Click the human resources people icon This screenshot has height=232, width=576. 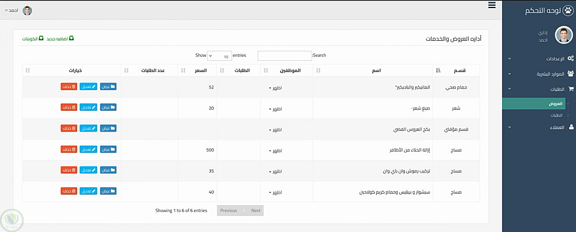pyautogui.click(x=570, y=74)
